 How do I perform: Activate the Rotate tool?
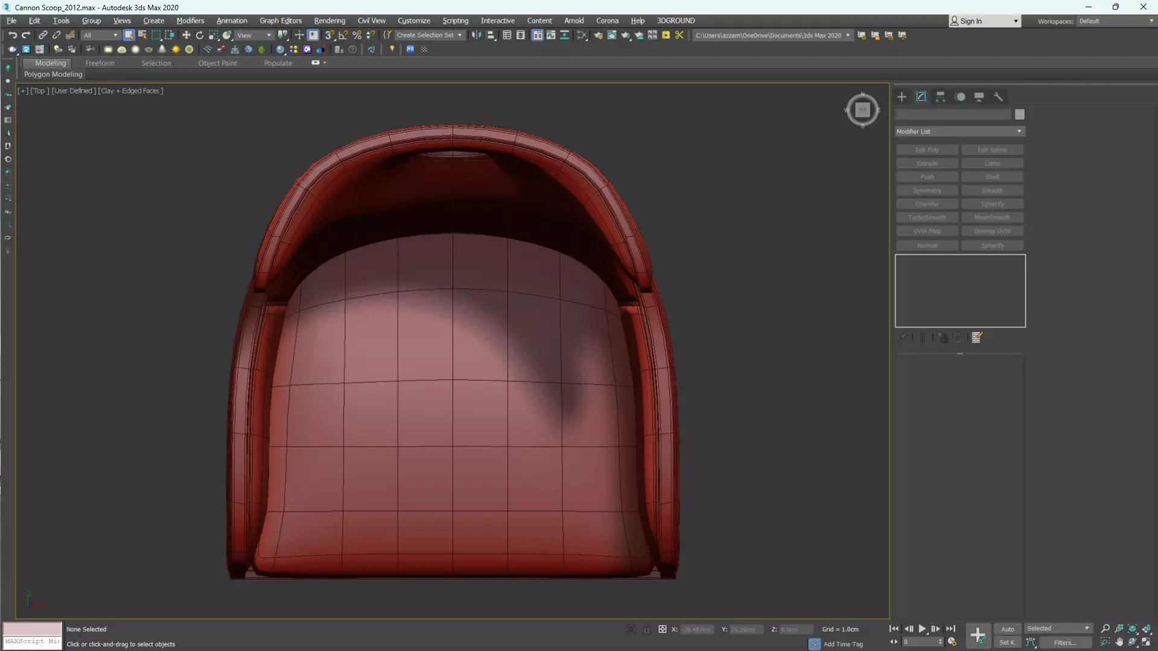[x=200, y=35]
